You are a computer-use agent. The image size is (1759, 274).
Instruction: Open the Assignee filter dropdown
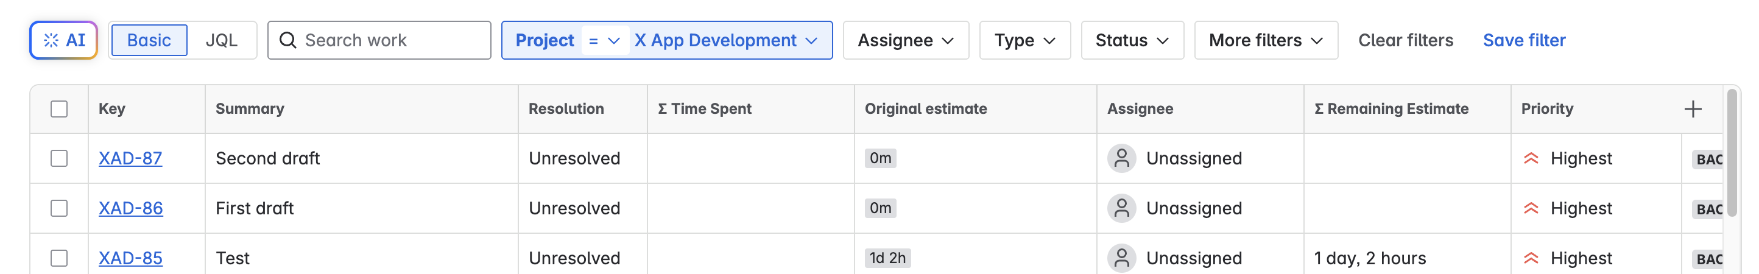tap(906, 40)
